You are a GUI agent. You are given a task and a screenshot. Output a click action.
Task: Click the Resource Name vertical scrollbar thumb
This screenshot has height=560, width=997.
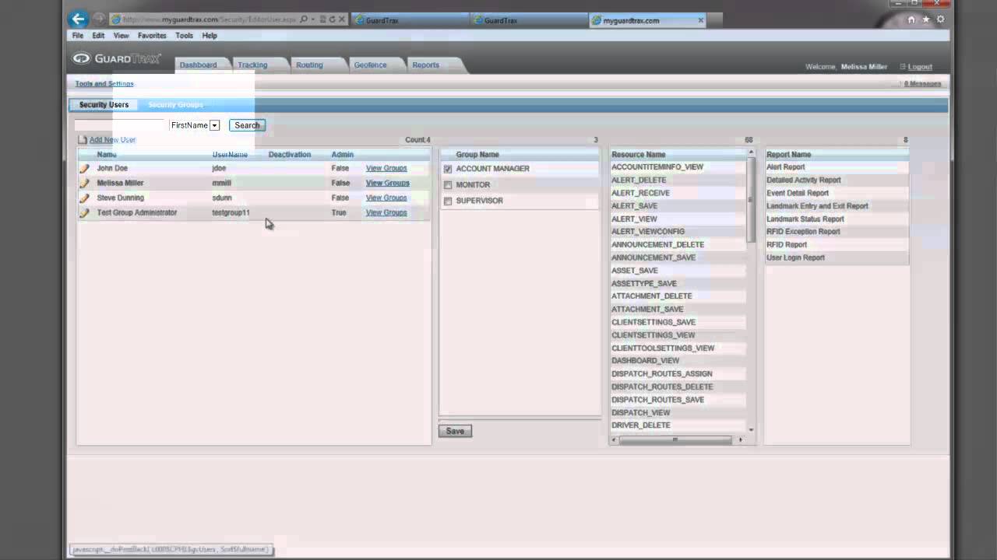click(x=752, y=200)
